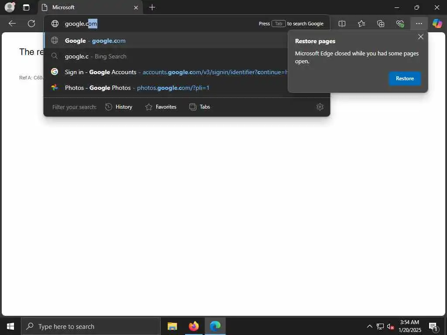The width and height of the screenshot is (447, 335).
Task: Open the clock showing 3:54 AM
Action: pyautogui.click(x=409, y=326)
